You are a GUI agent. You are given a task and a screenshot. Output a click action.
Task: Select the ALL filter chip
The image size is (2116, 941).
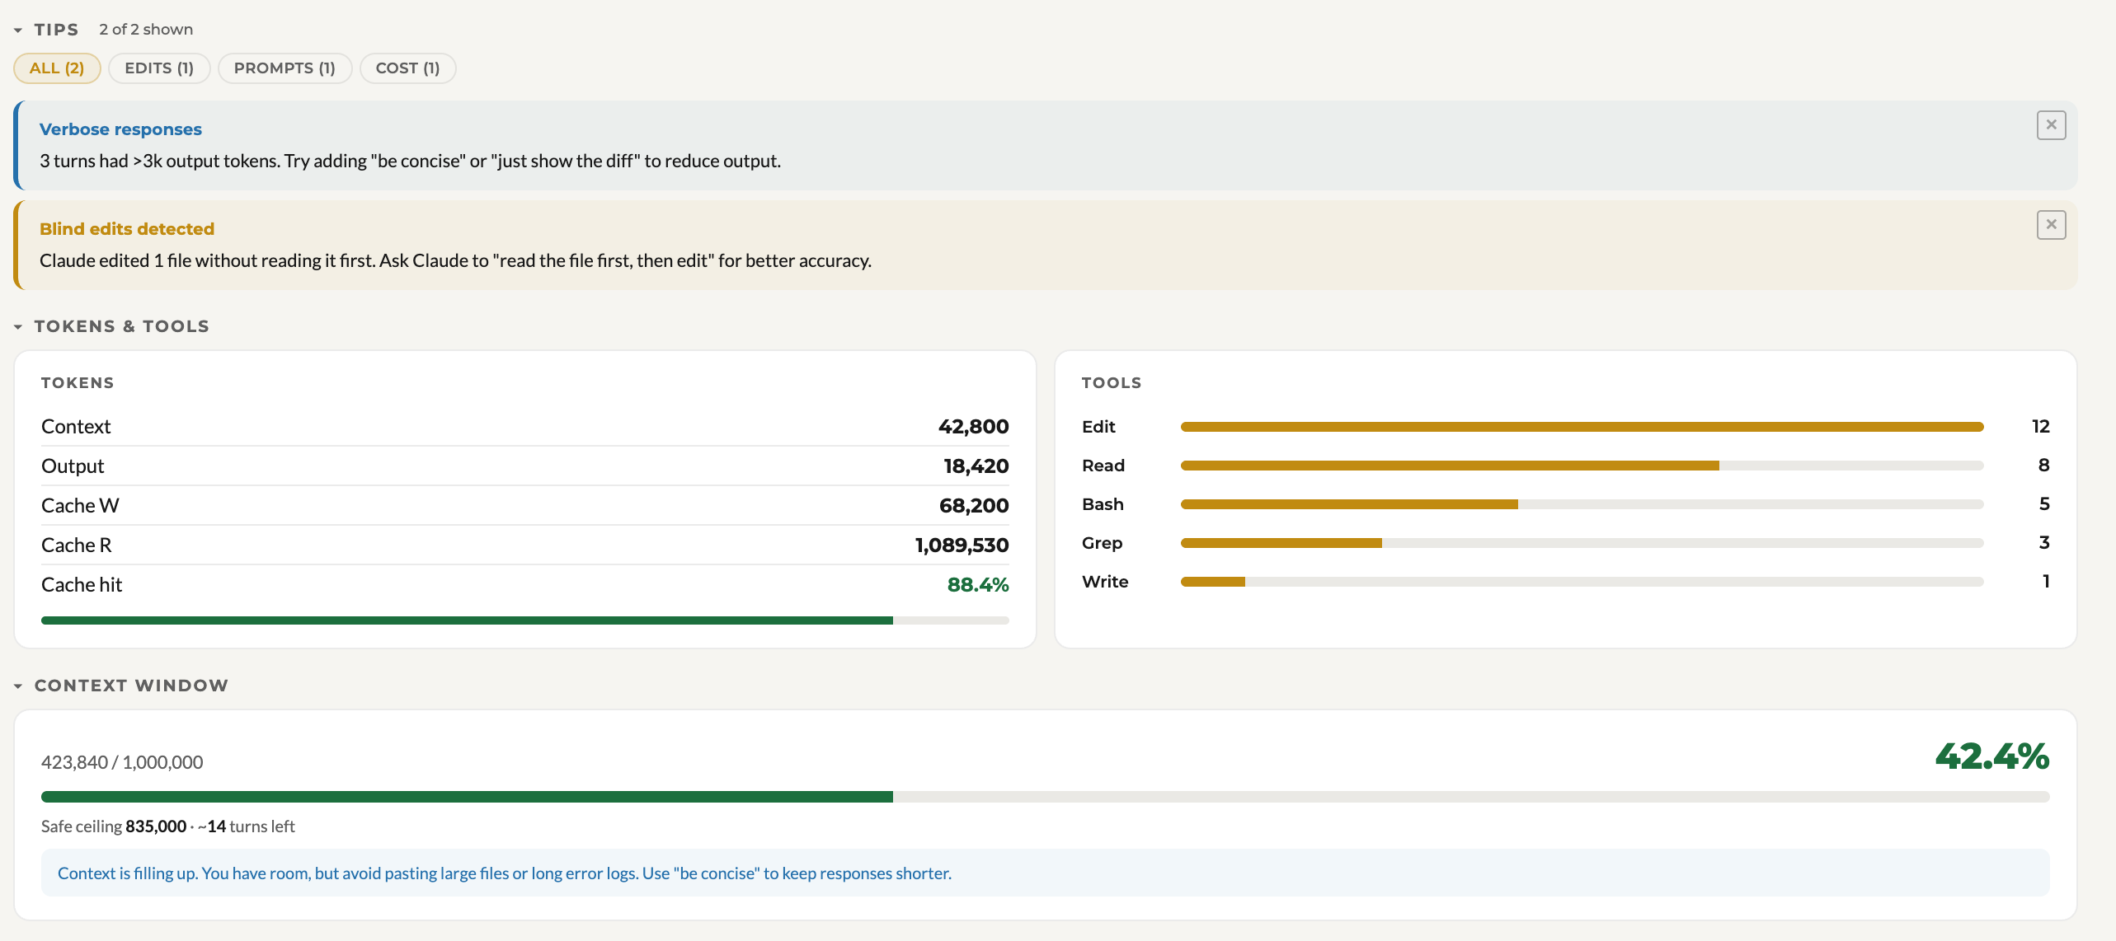pos(56,68)
